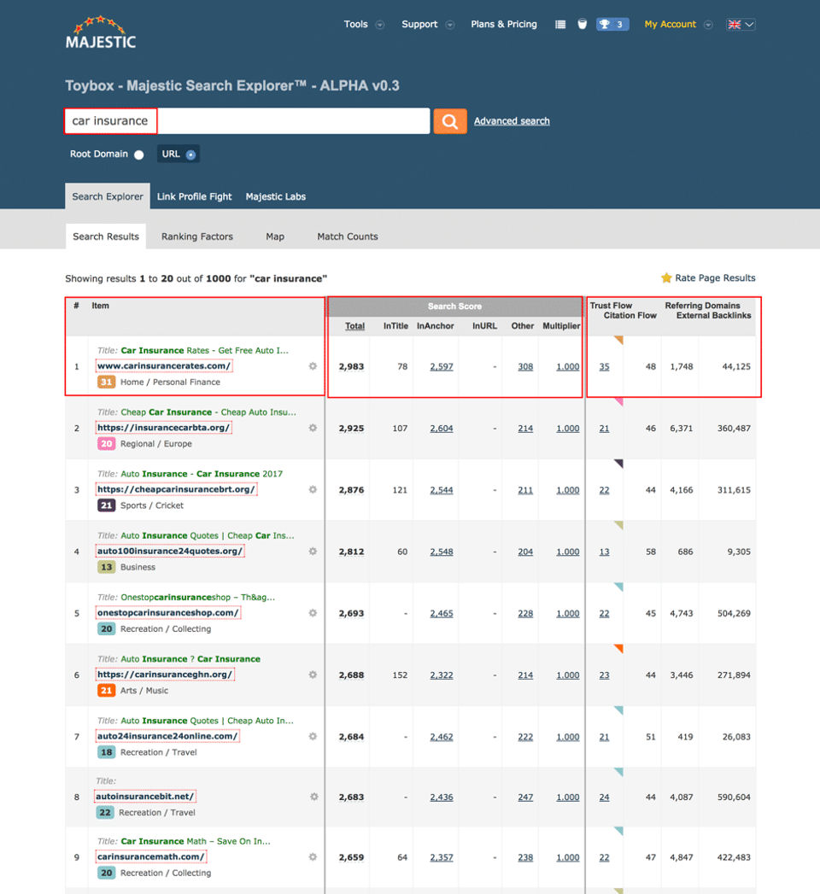Click Other value 308
This screenshot has width=820, height=894.
(525, 366)
